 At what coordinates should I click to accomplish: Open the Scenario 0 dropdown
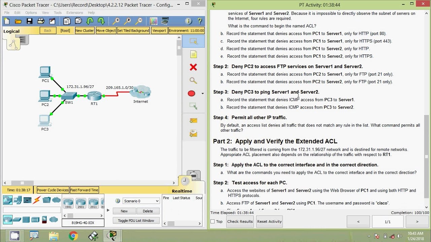(x=141, y=201)
